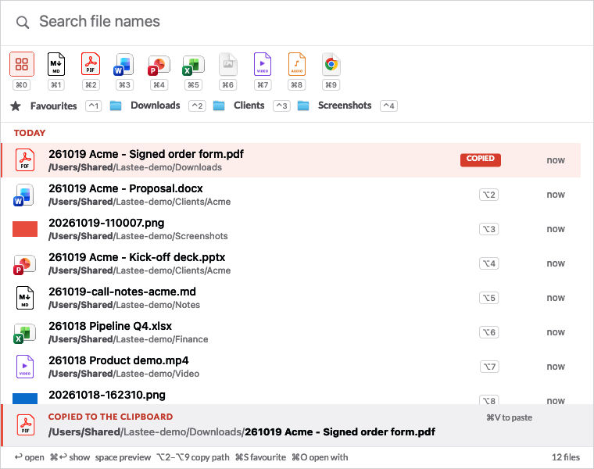Select the all file types grid filter

[22, 64]
